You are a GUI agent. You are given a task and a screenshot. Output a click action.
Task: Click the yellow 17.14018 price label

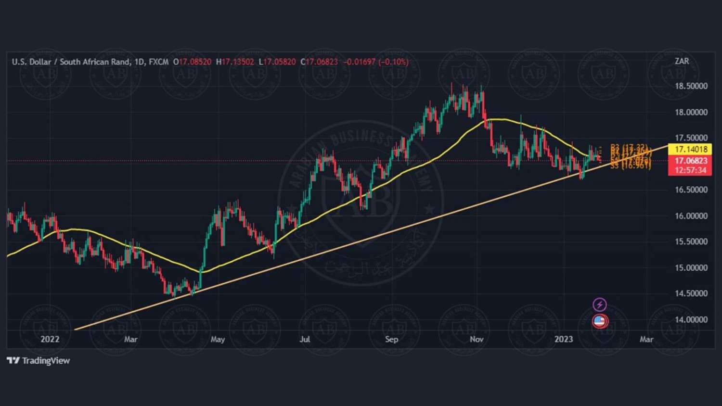690,150
